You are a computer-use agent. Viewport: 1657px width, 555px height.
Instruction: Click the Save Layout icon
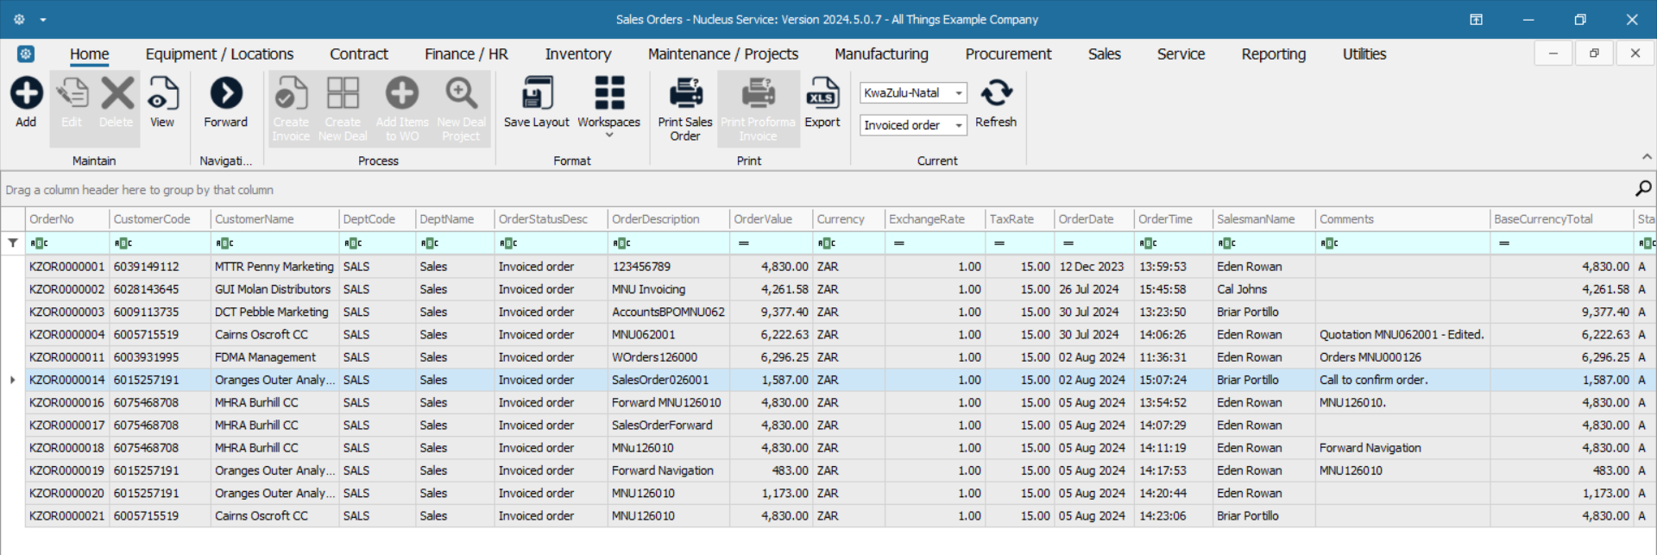[x=536, y=93]
